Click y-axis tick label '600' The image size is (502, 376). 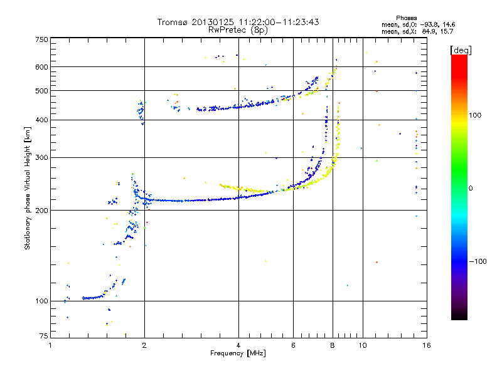(42, 67)
